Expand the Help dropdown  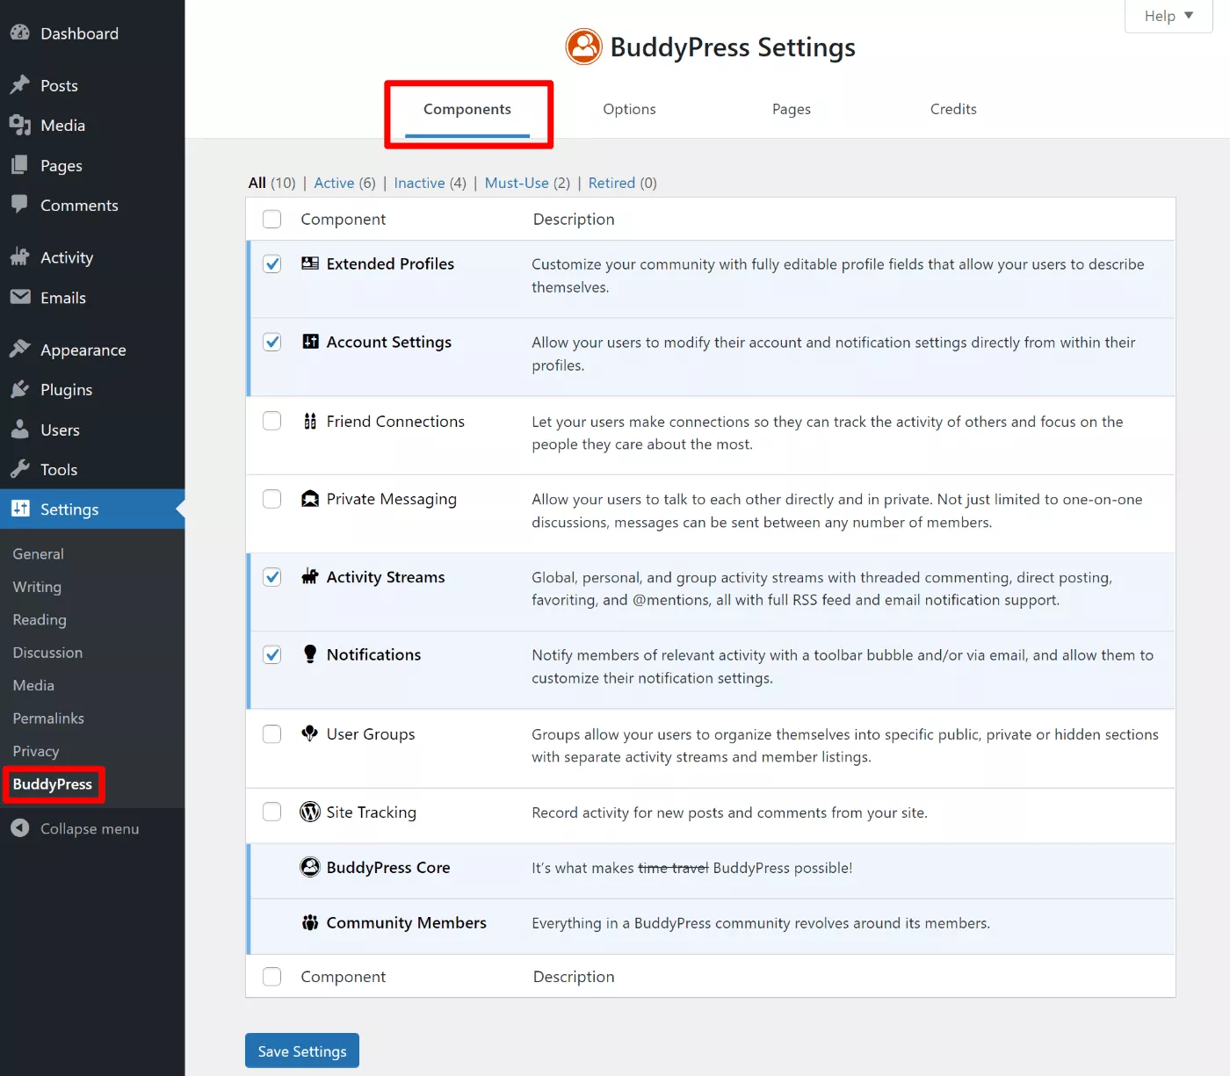point(1168,16)
